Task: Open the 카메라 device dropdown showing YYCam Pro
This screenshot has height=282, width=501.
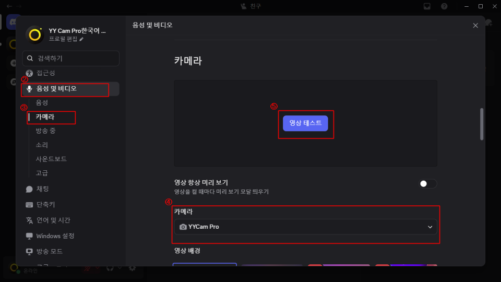Action: tap(305, 227)
